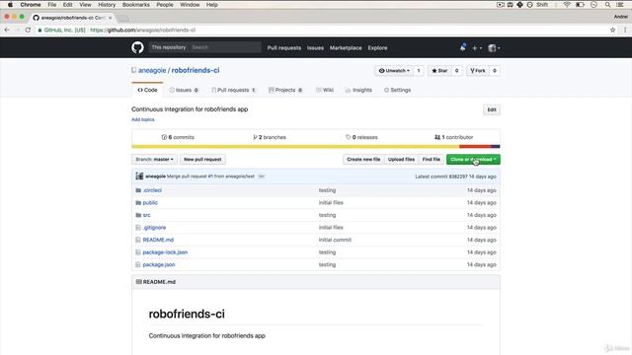Click Create new file button
This screenshot has width=632, height=355.
click(363, 160)
